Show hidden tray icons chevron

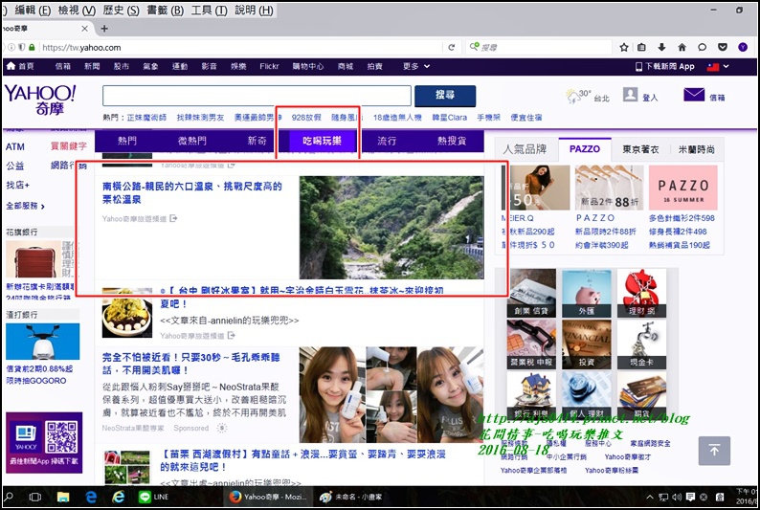650,497
